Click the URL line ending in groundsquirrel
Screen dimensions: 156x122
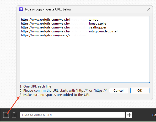tap(69, 31)
